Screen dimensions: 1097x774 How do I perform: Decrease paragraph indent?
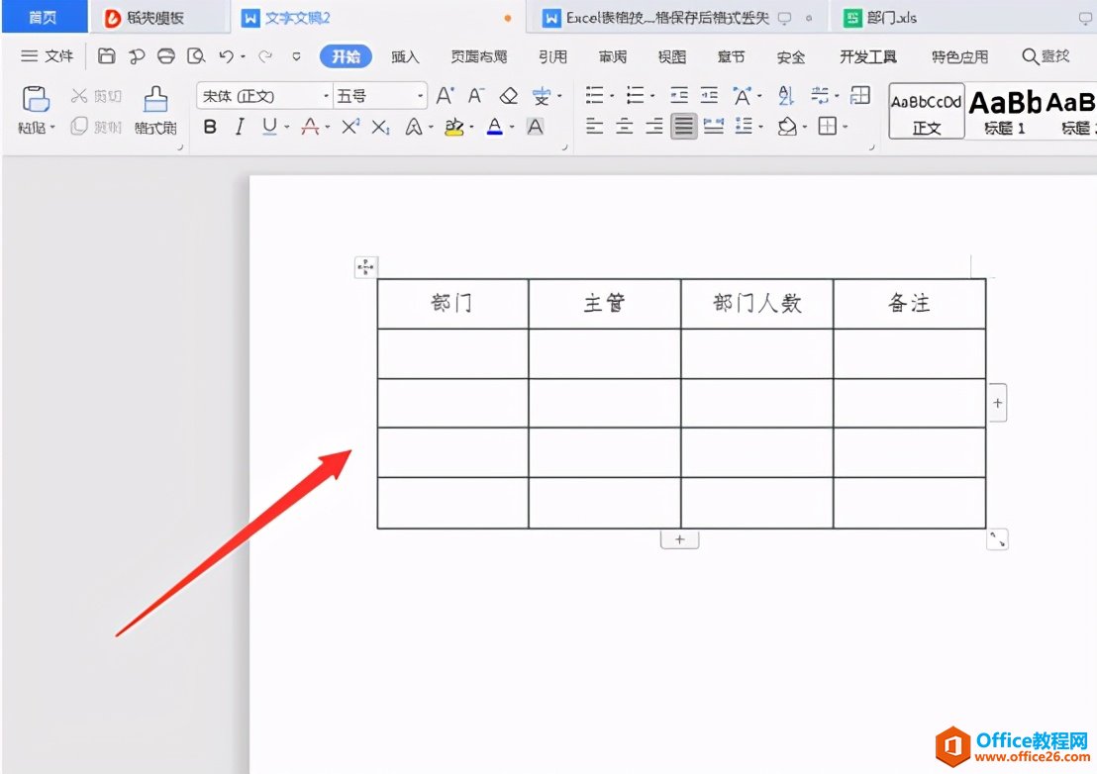(678, 95)
